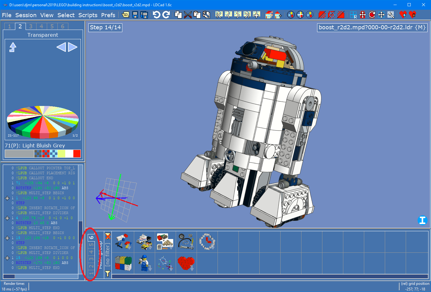Jump to the last step with the navigation icon
Image resolution: width=431 pixels, height=292 pixels.
(x=246, y=14)
